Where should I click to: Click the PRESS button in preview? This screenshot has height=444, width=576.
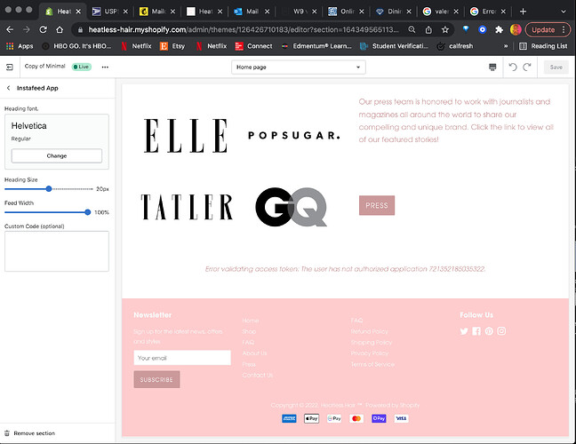377,205
